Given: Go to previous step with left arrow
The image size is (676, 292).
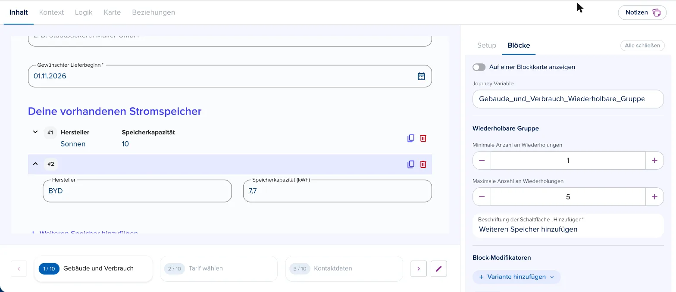Looking at the screenshot, I should 19,268.
